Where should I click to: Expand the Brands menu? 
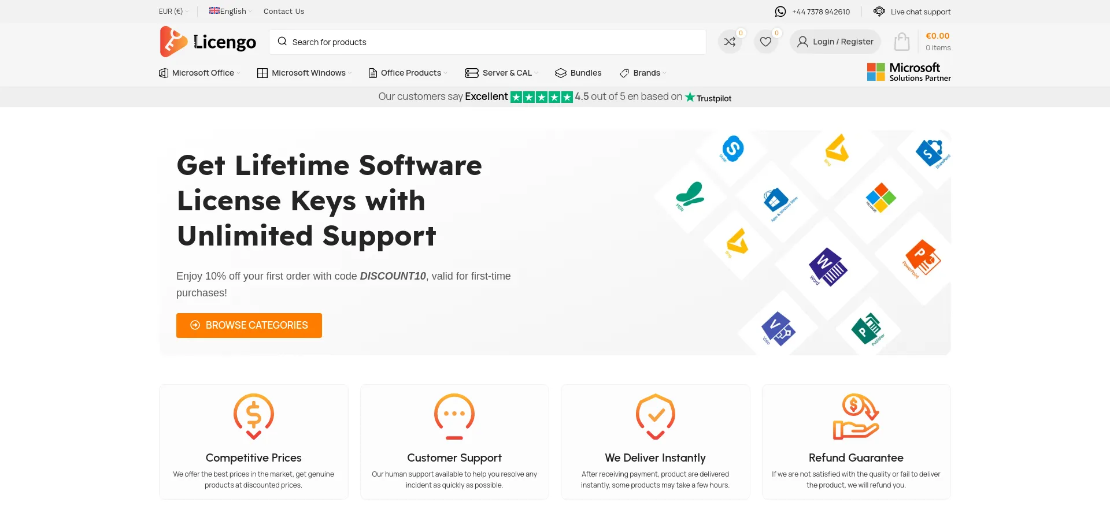click(x=643, y=73)
